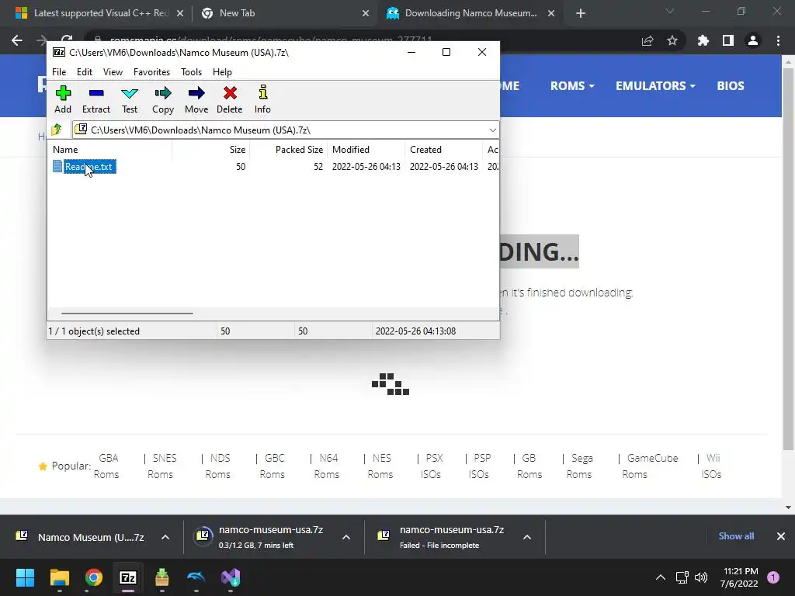The width and height of the screenshot is (795, 596).
Task: Open Chrome from the taskbar
Action: pyautogui.click(x=94, y=577)
